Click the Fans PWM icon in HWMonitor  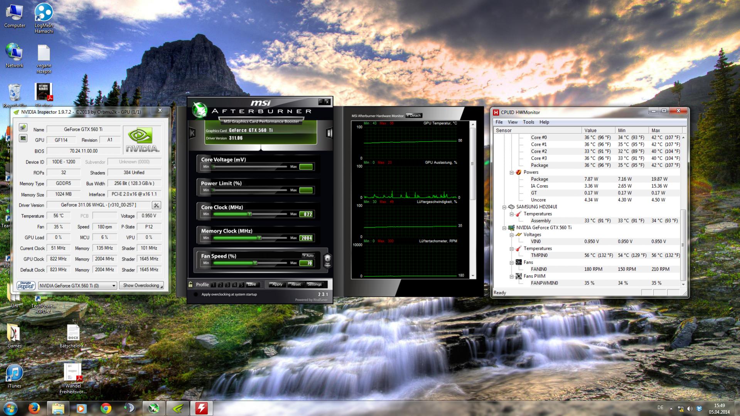519,276
